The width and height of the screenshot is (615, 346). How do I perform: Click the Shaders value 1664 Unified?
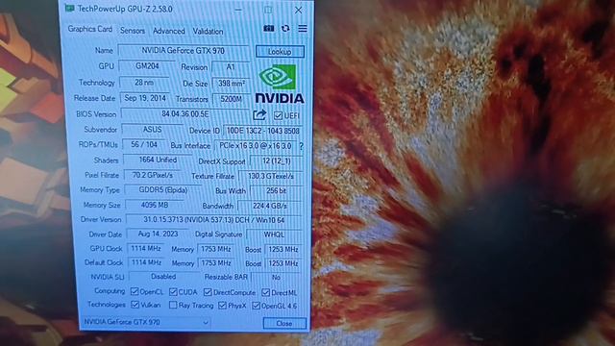coord(158,160)
